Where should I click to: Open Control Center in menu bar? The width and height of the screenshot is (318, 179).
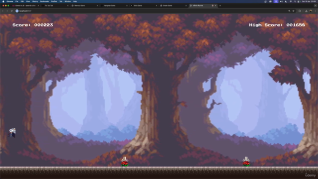(x=299, y=1)
